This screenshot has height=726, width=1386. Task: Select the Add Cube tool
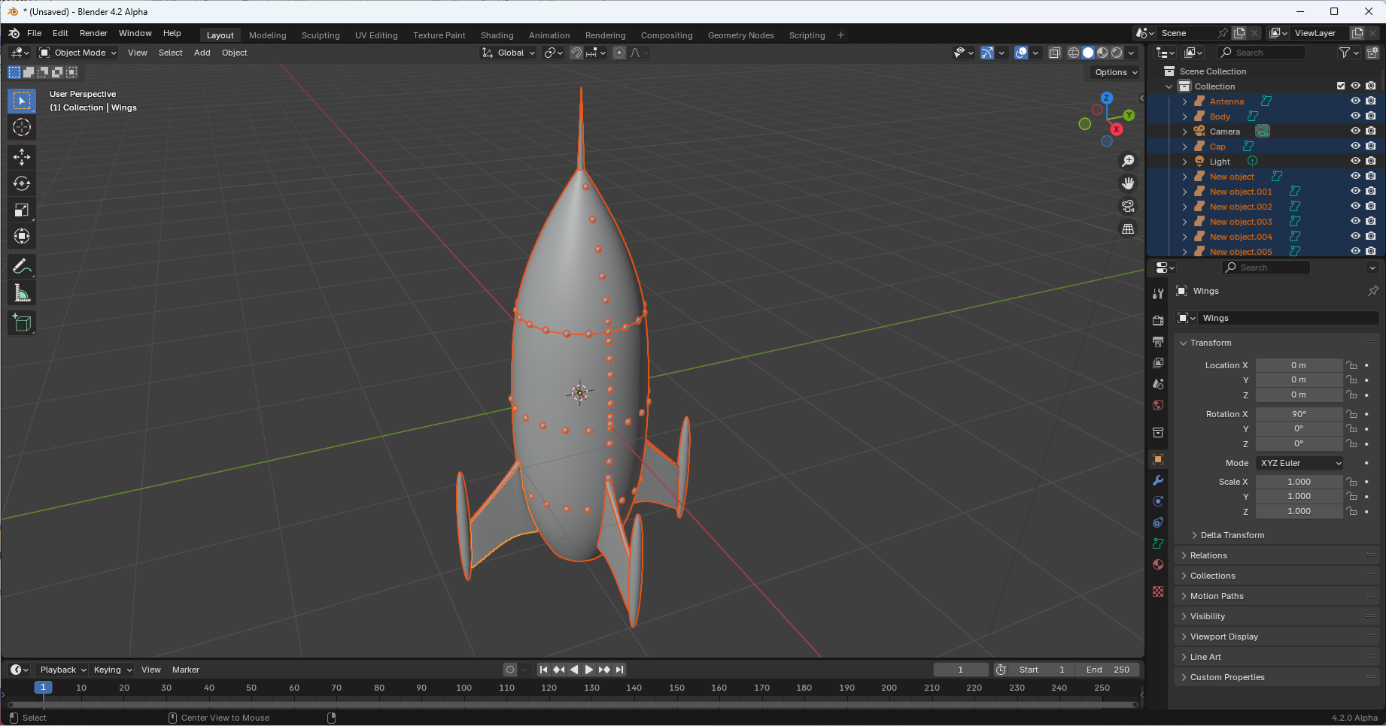(22, 323)
